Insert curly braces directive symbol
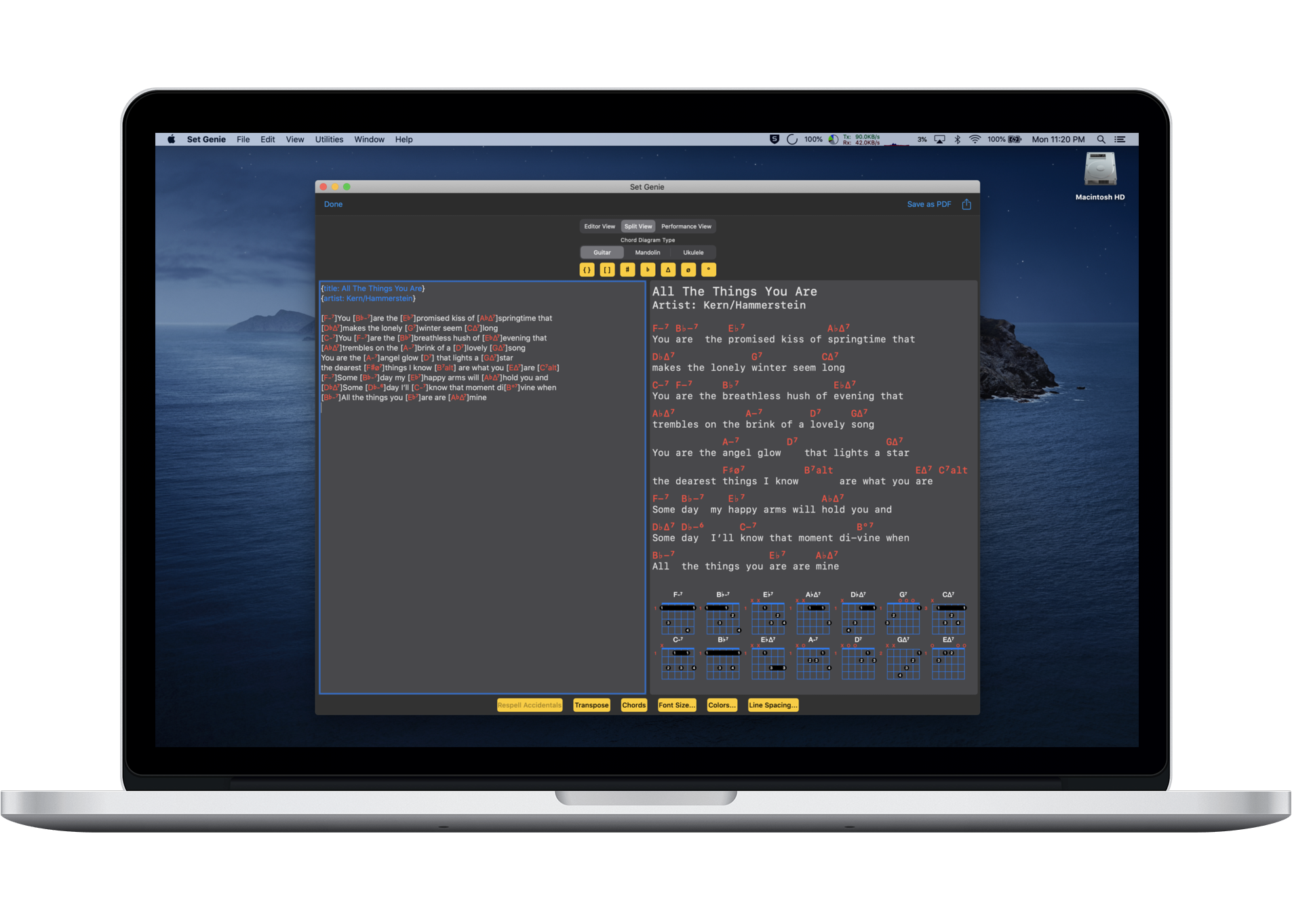Screen dimensions: 1292x920 (587, 270)
